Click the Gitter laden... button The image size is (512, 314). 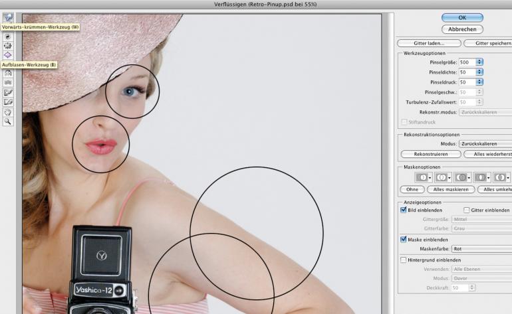pos(429,43)
